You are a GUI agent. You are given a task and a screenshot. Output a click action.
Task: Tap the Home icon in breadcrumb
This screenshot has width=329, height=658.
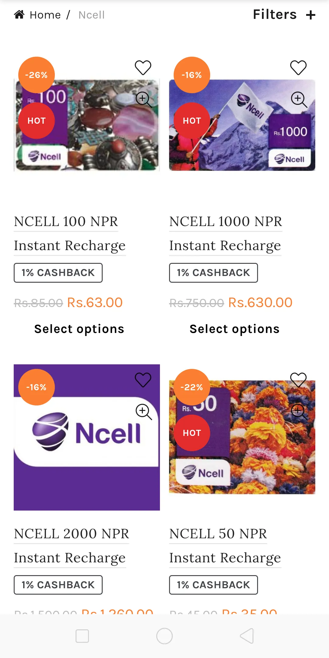pyautogui.click(x=19, y=15)
